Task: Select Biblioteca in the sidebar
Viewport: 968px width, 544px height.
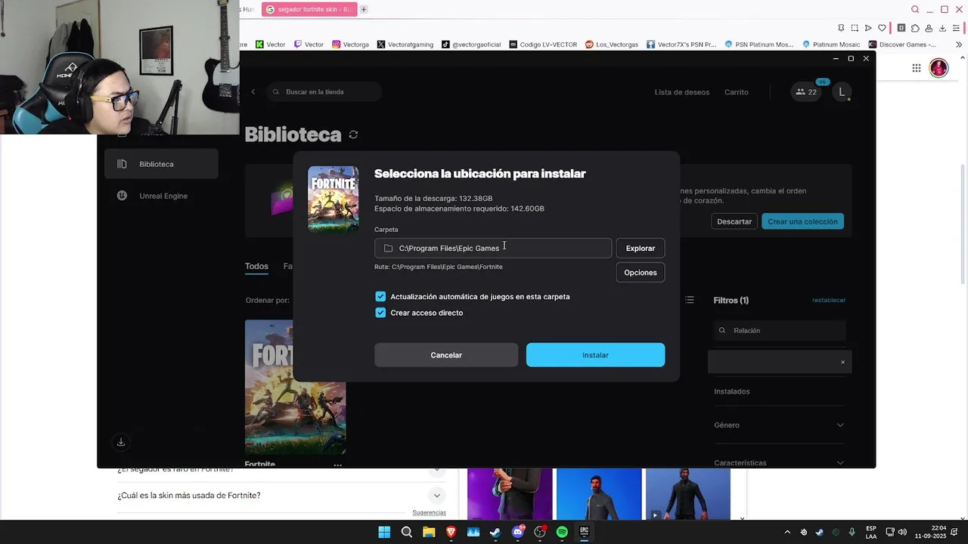Action: [161, 164]
